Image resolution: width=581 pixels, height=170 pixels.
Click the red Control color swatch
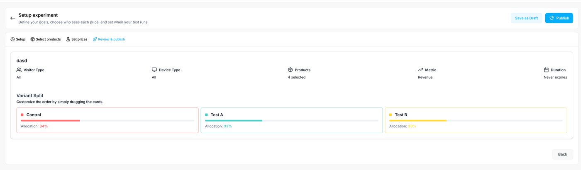coord(22,115)
